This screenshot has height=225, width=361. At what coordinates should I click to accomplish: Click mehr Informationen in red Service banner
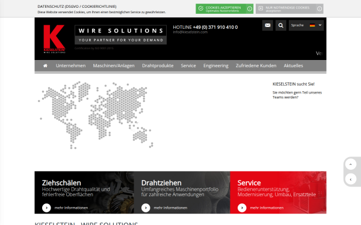[267, 208]
